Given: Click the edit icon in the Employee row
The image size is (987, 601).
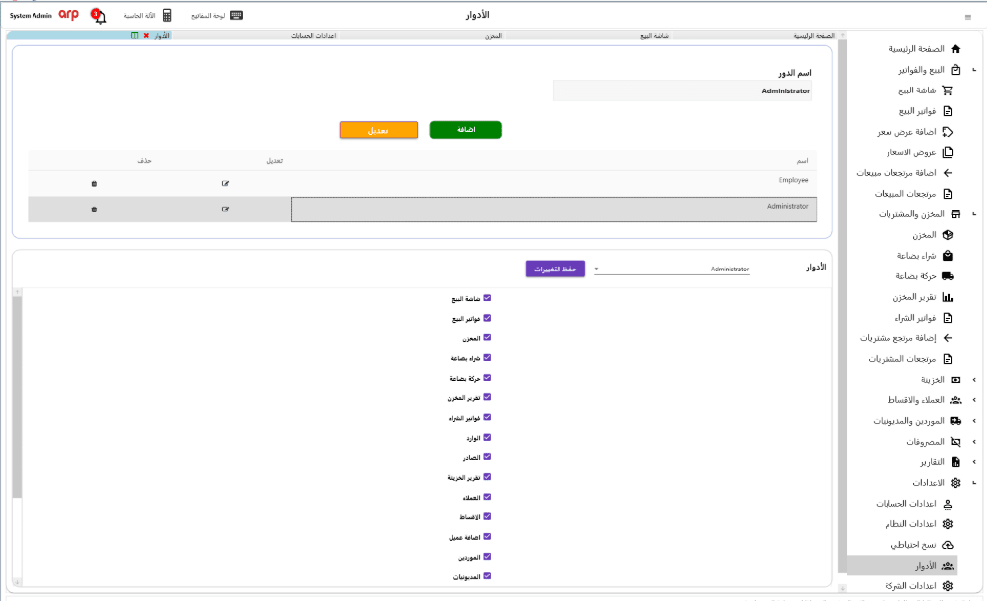Looking at the screenshot, I should pos(225,184).
